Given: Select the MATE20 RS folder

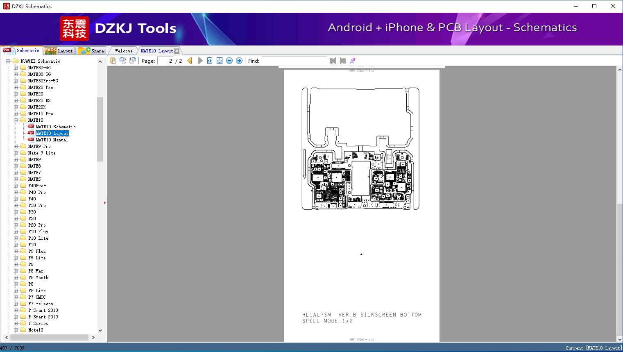Looking at the screenshot, I should (x=39, y=100).
